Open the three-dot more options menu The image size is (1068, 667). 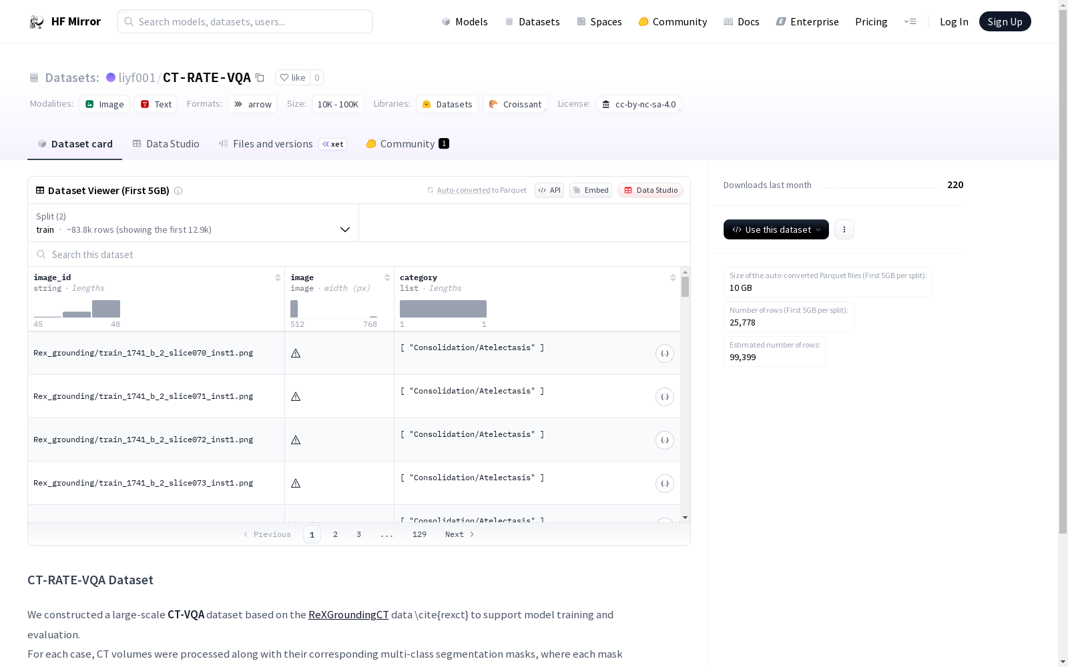coord(844,229)
